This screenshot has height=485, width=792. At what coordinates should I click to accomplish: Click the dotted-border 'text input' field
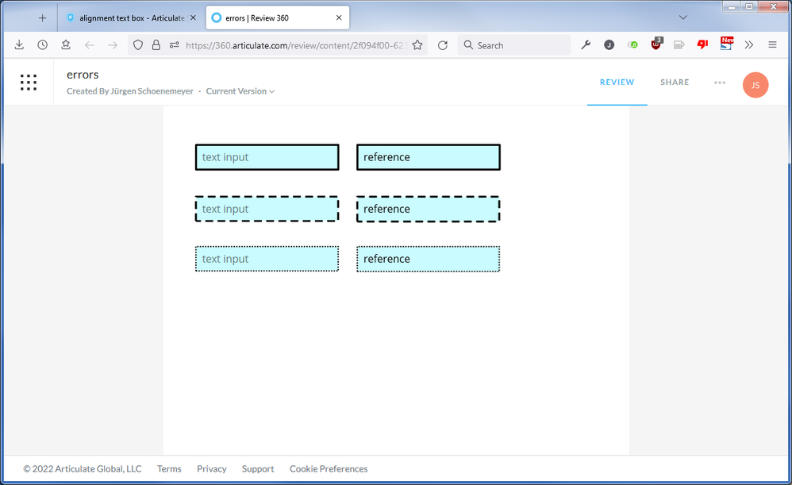267,259
